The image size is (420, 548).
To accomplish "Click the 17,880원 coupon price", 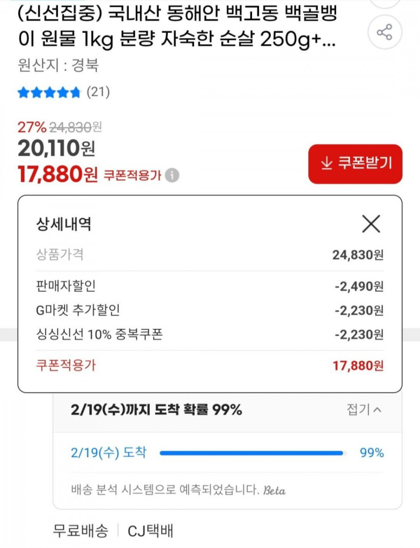I will pyautogui.click(x=58, y=174).
